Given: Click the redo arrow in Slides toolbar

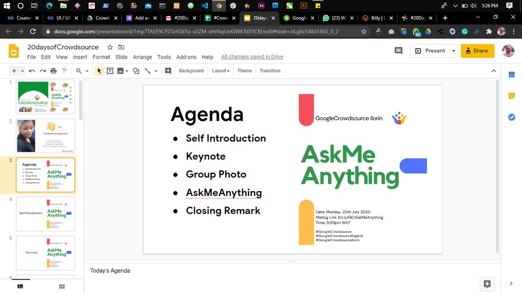Looking at the screenshot, I should tap(43, 71).
